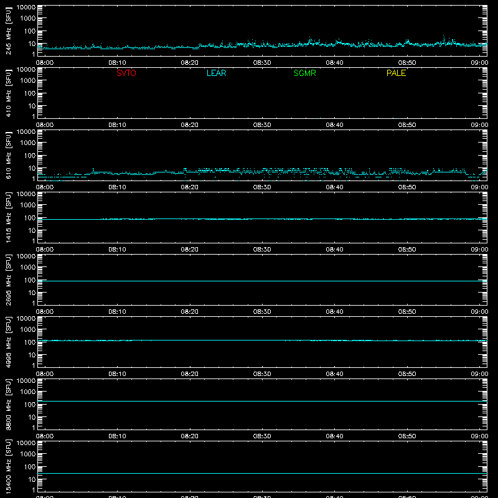Click 08:10 under the 1415 MHz panel
This screenshot has width=498, height=498.
(117, 250)
